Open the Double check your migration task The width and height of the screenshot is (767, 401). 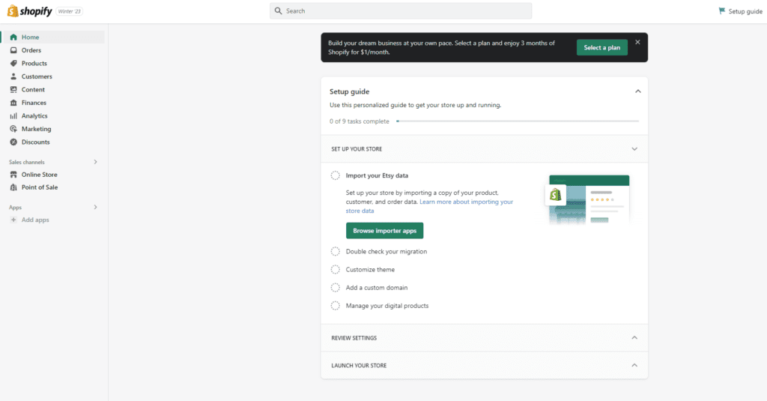click(386, 251)
